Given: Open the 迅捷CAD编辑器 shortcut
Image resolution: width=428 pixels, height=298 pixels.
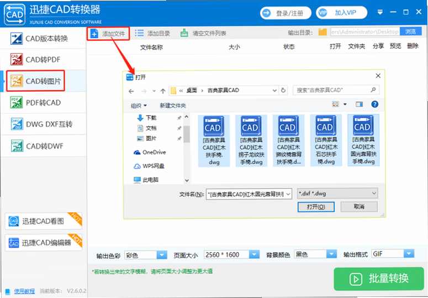Looking at the screenshot, I should (x=44, y=243).
